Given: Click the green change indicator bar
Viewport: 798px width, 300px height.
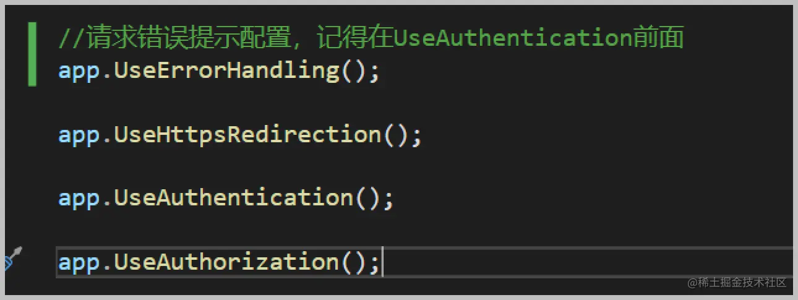Looking at the screenshot, I should (x=32, y=54).
